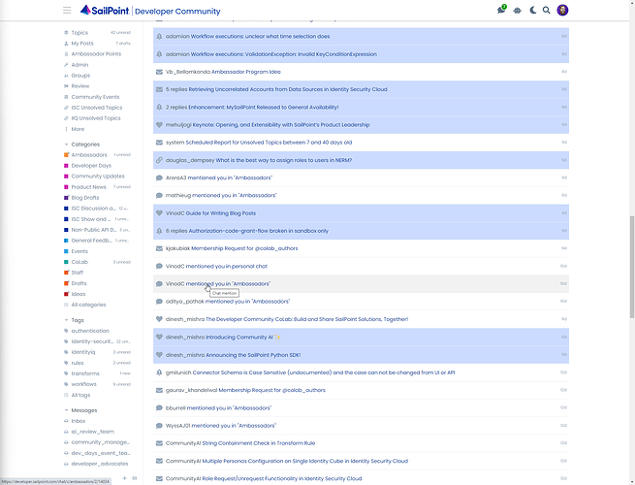Toggle the sidebar with hamburger icon

67,10
